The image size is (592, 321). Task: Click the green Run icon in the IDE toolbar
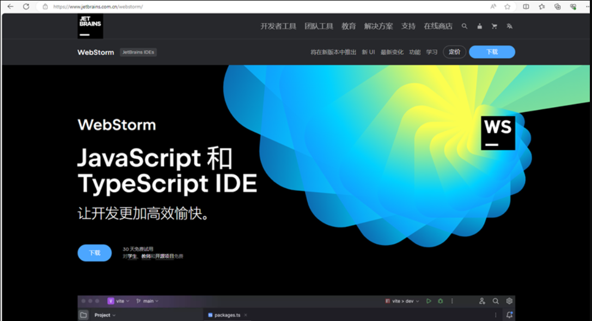[x=429, y=301]
